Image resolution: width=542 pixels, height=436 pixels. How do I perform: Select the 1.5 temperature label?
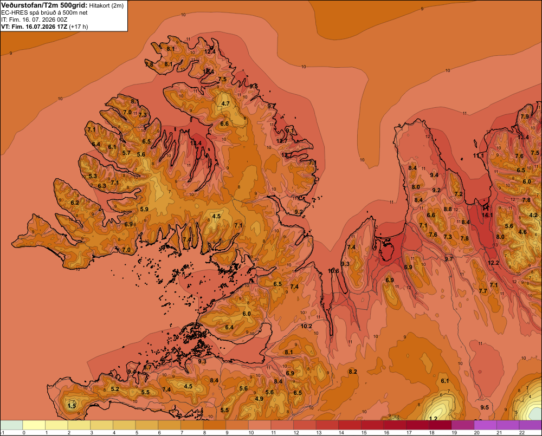click(x=72, y=406)
